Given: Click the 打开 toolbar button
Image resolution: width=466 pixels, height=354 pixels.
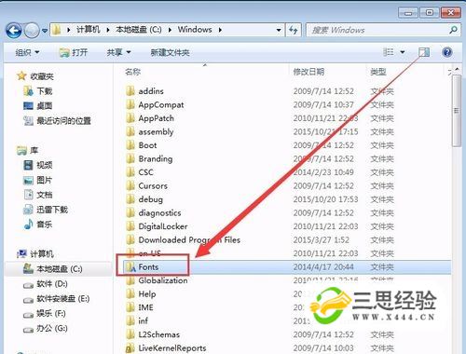Looking at the screenshot, I should pos(74,52).
